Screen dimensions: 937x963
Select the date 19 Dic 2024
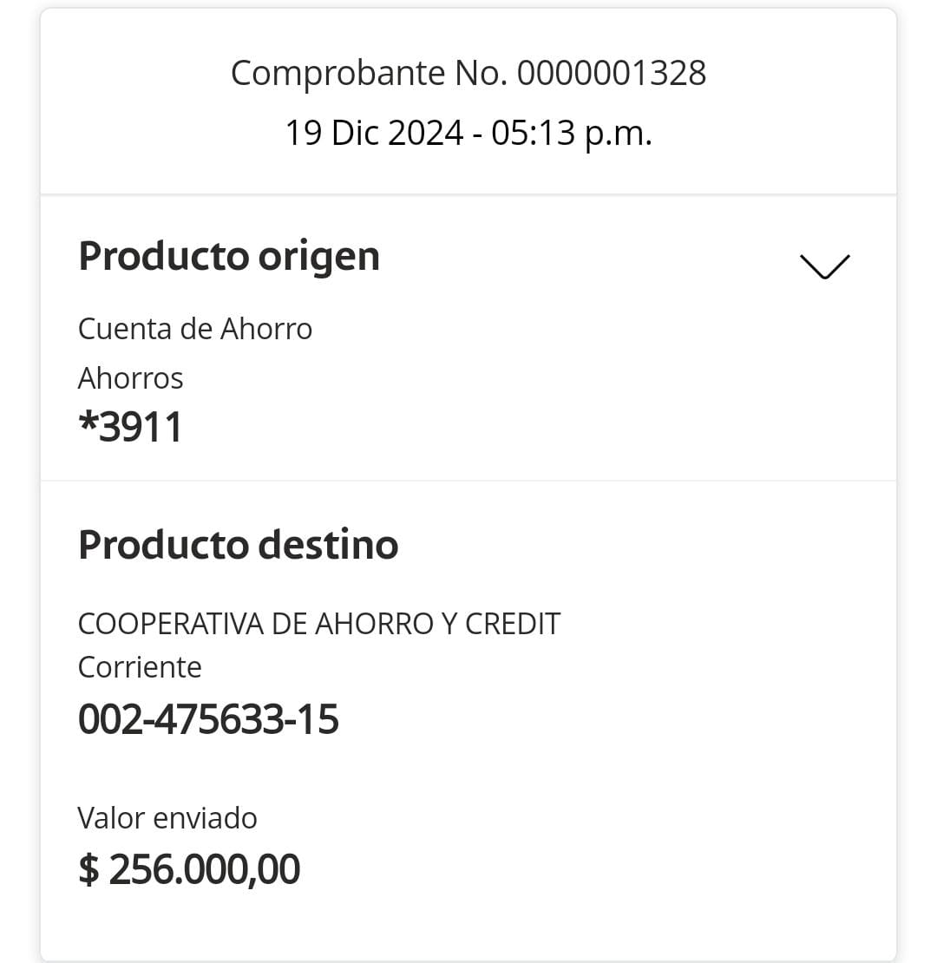coord(374,134)
